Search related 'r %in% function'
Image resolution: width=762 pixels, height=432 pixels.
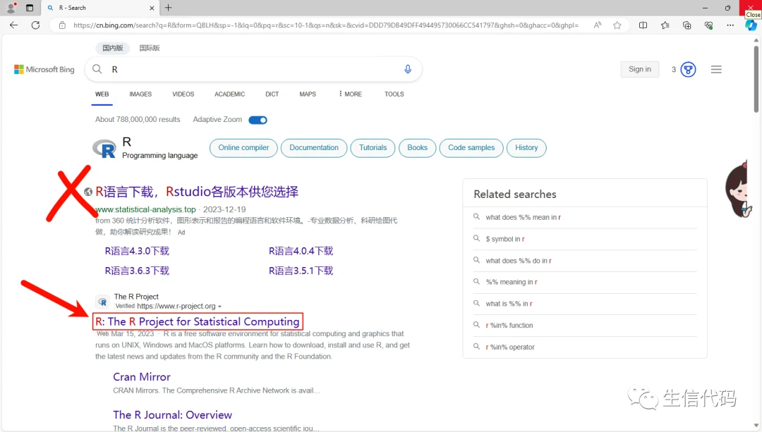509,325
